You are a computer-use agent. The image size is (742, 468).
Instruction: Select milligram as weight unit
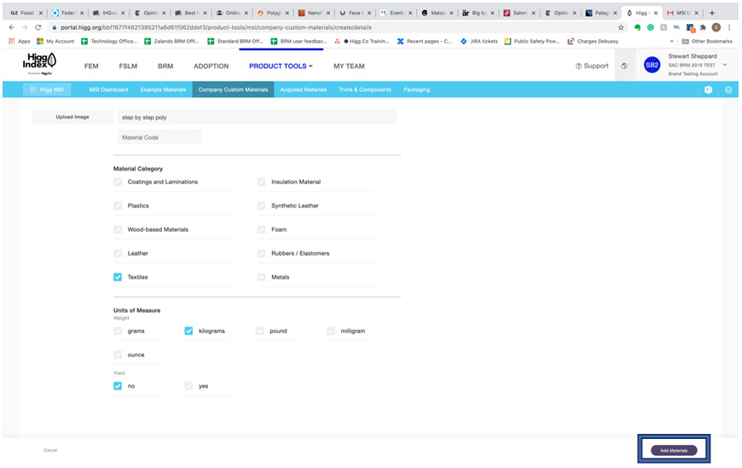[331, 331]
